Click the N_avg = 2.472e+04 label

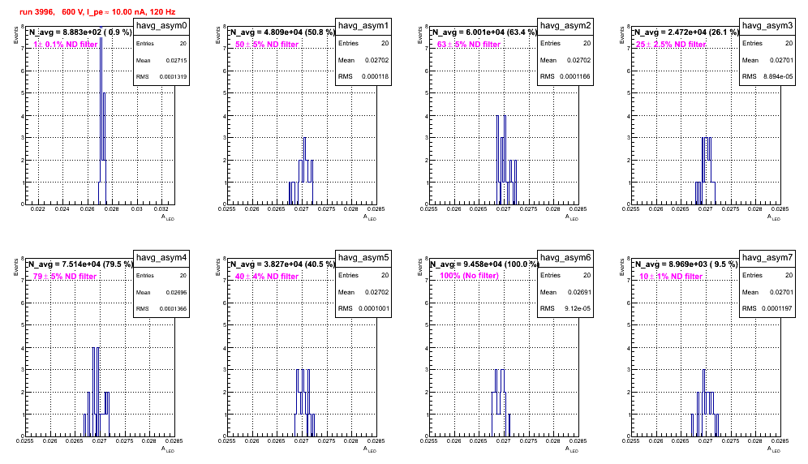point(686,32)
